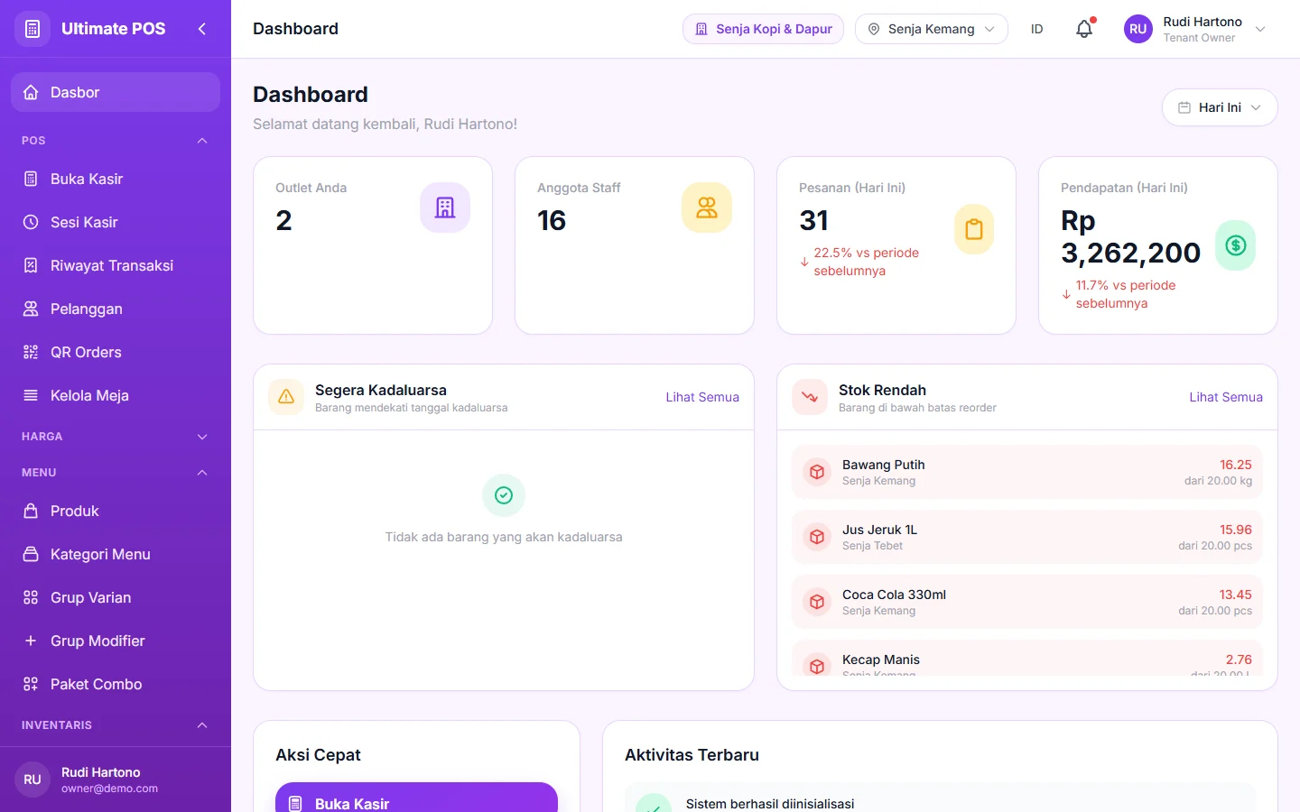The image size is (1300, 812).
Task: Click the orders clipboard icon
Action: 974,229
